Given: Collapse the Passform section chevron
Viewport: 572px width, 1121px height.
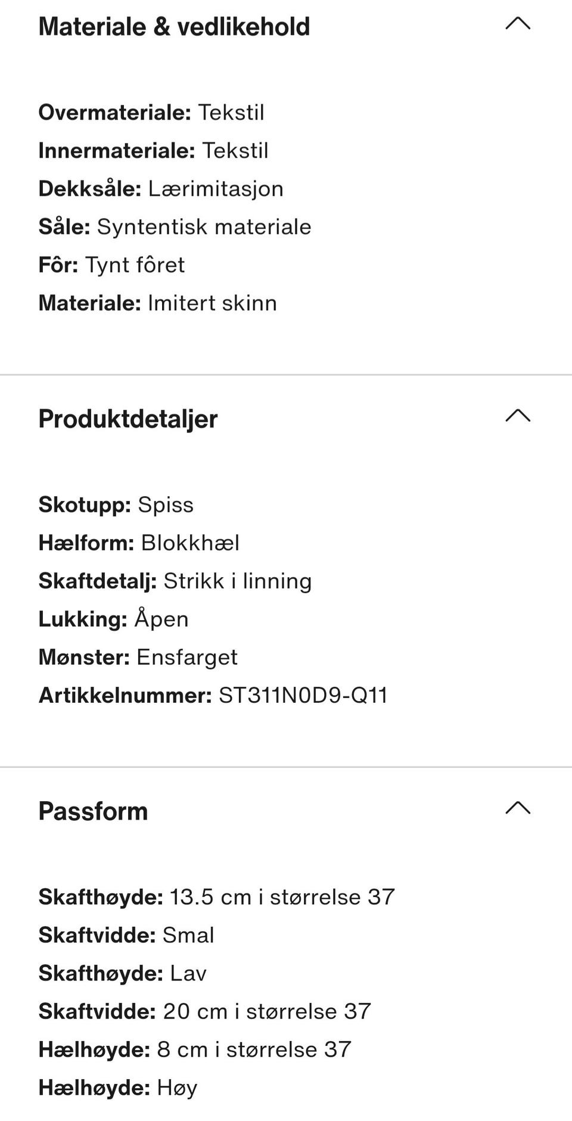Looking at the screenshot, I should (518, 808).
